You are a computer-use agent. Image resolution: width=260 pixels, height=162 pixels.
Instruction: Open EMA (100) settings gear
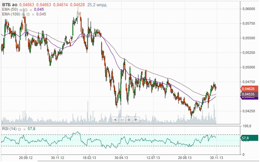pyautogui.click(x=28, y=14)
